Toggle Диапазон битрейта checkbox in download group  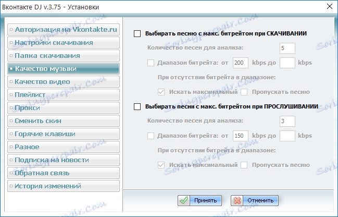pyautogui.click(x=151, y=63)
